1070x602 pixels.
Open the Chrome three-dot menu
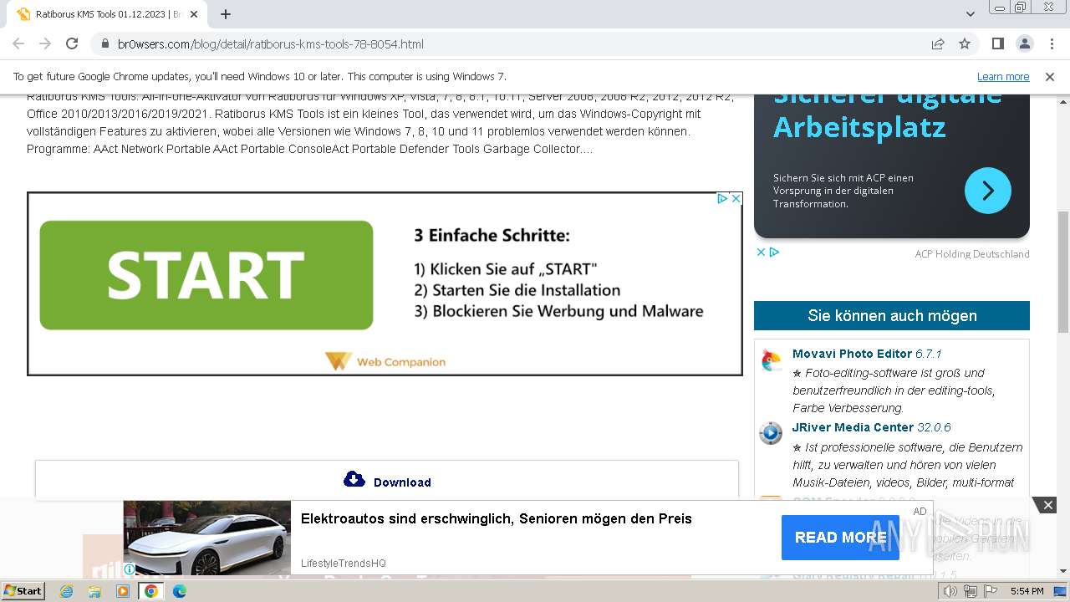tap(1051, 44)
